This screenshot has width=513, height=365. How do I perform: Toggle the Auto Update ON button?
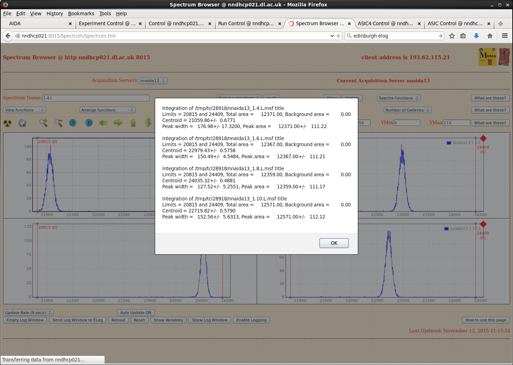click(136, 313)
